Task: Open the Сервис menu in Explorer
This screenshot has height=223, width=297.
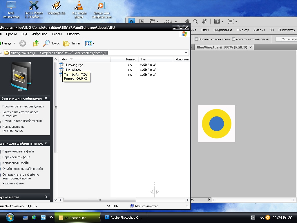Action: coord(57,34)
